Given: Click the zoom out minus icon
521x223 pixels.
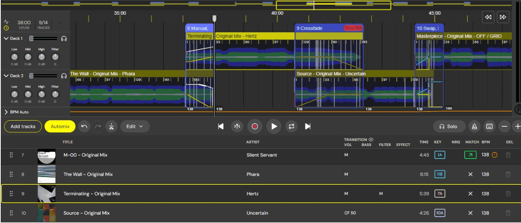Looking at the screenshot, I should point(505,126).
